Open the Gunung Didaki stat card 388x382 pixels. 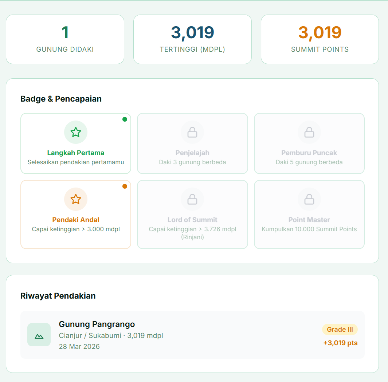(65, 39)
